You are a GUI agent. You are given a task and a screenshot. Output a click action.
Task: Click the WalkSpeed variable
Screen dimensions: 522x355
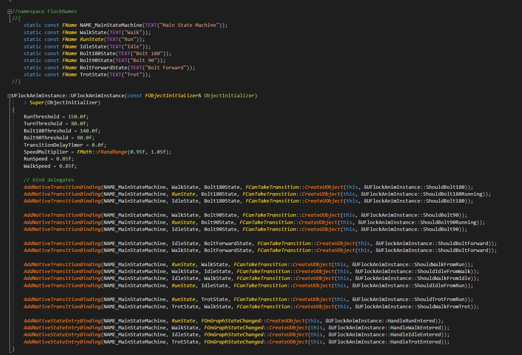click(x=37, y=166)
